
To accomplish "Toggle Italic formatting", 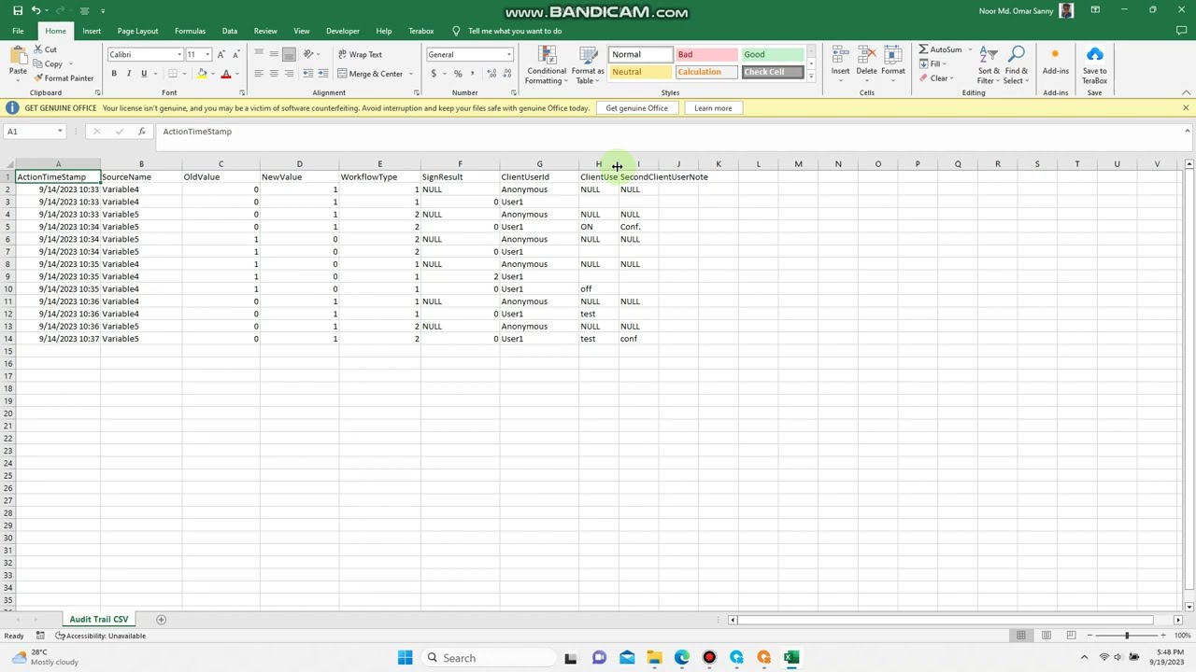I will point(129,74).
